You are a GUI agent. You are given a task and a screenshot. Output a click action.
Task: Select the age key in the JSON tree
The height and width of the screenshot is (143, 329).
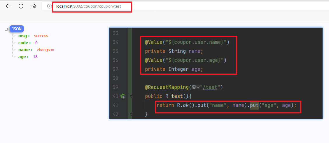(x=23, y=57)
